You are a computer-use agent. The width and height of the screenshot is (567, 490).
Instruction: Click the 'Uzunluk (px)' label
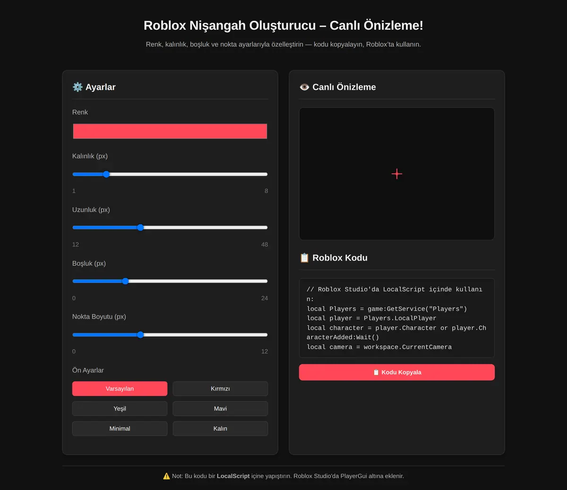pyautogui.click(x=91, y=210)
